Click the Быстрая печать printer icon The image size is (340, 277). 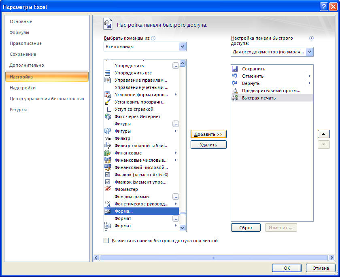tap(235, 98)
